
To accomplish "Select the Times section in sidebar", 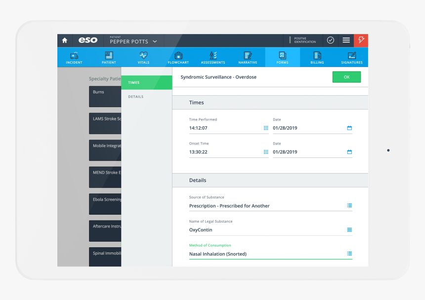I will click(147, 82).
